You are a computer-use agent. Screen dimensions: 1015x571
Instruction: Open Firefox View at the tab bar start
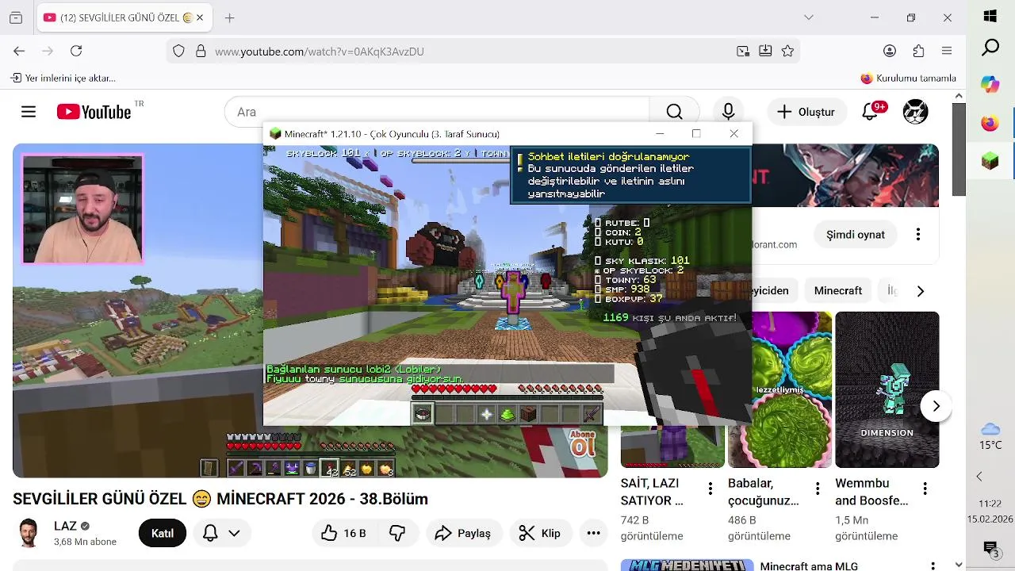(x=16, y=17)
